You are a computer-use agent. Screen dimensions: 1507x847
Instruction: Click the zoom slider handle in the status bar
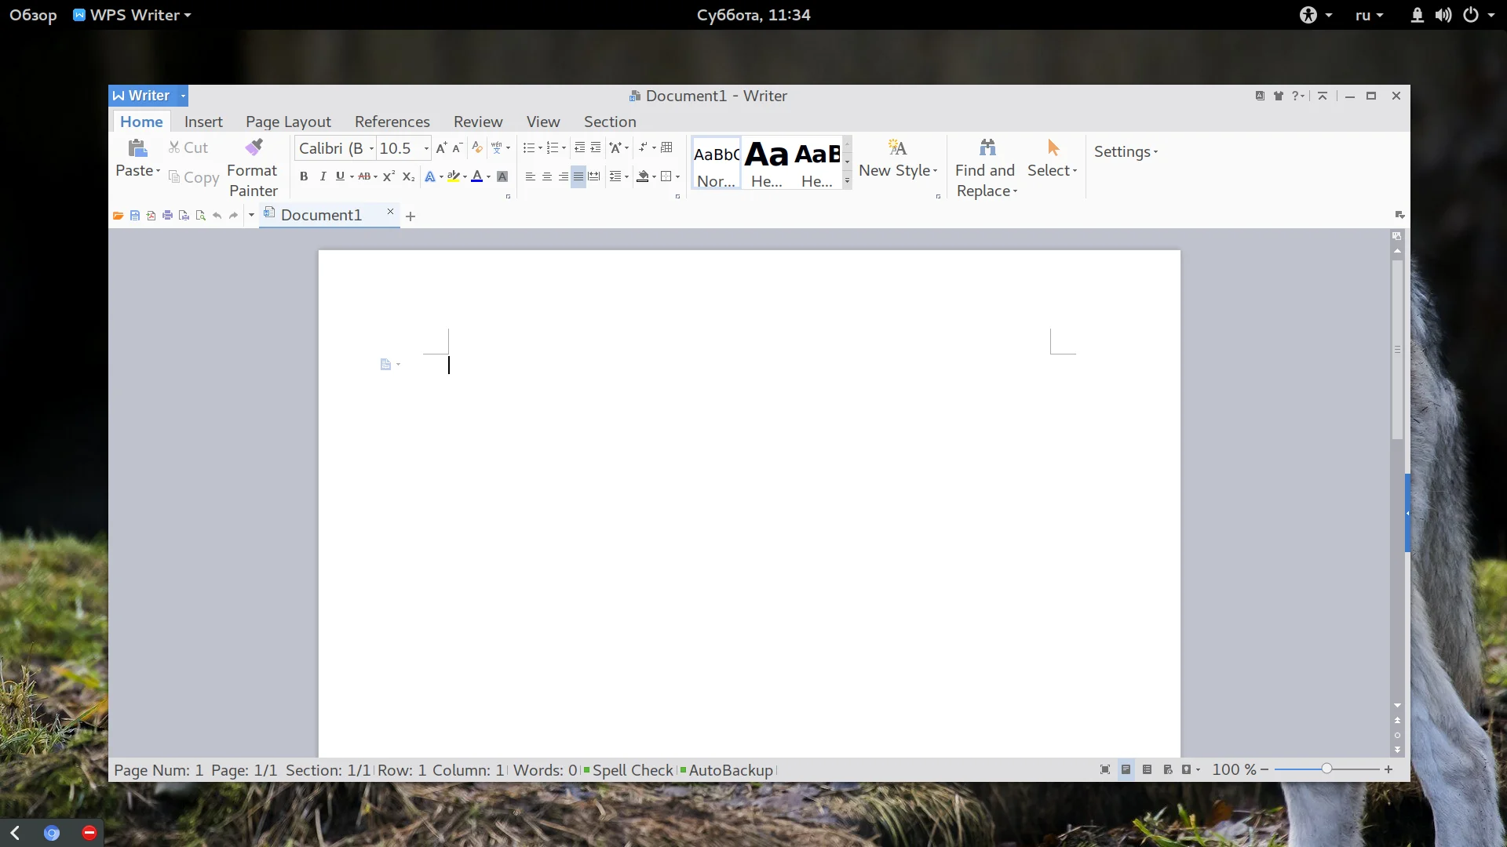tap(1326, 769)
